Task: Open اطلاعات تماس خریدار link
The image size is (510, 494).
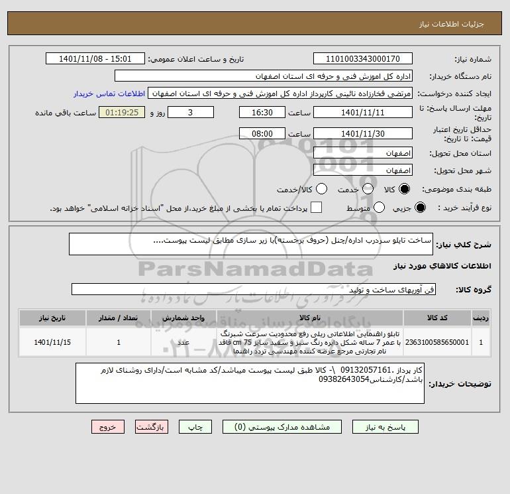Action: (109, 93)
